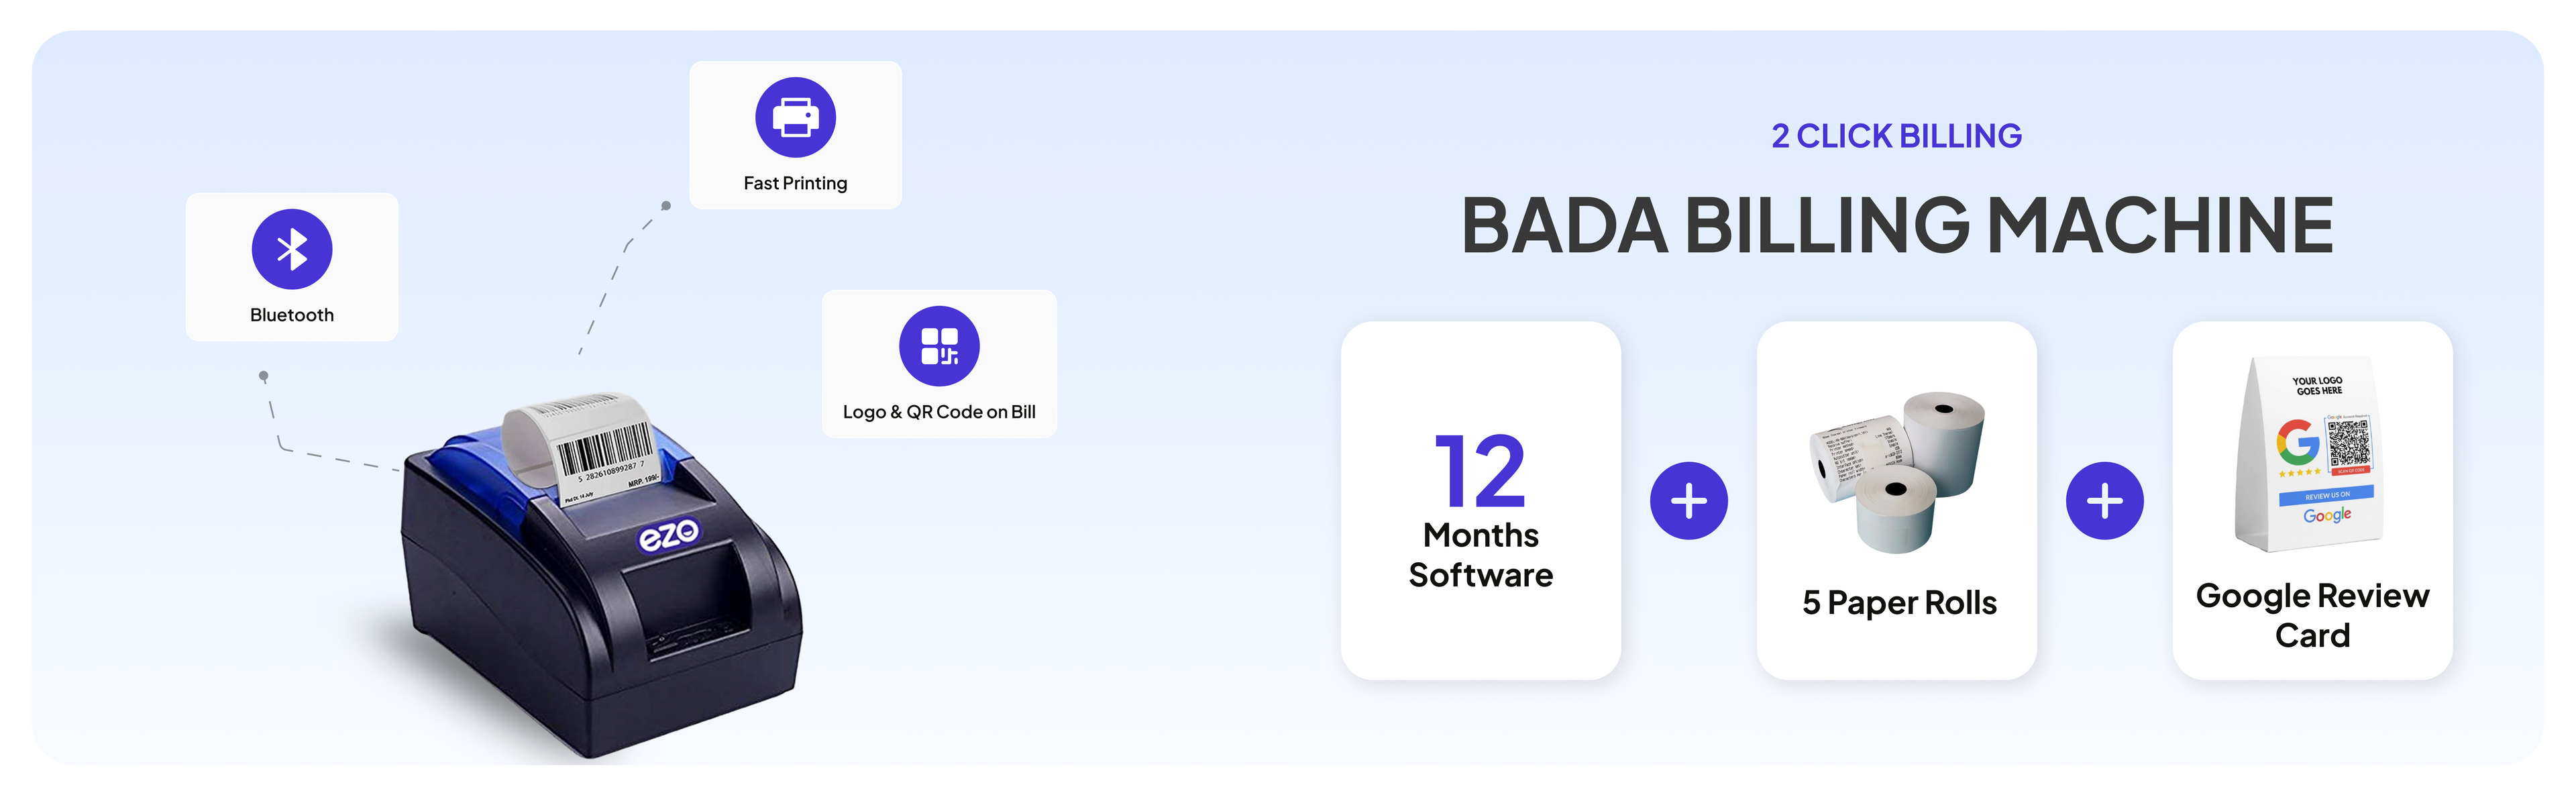Click the Bluetooth symbol icon
This screenshot has width=2576, height=797.
[x=292, y=249]
